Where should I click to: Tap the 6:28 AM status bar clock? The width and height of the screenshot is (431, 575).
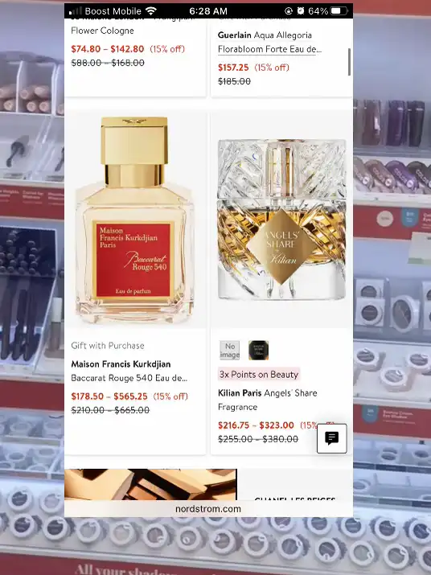(x=208, y=11)
